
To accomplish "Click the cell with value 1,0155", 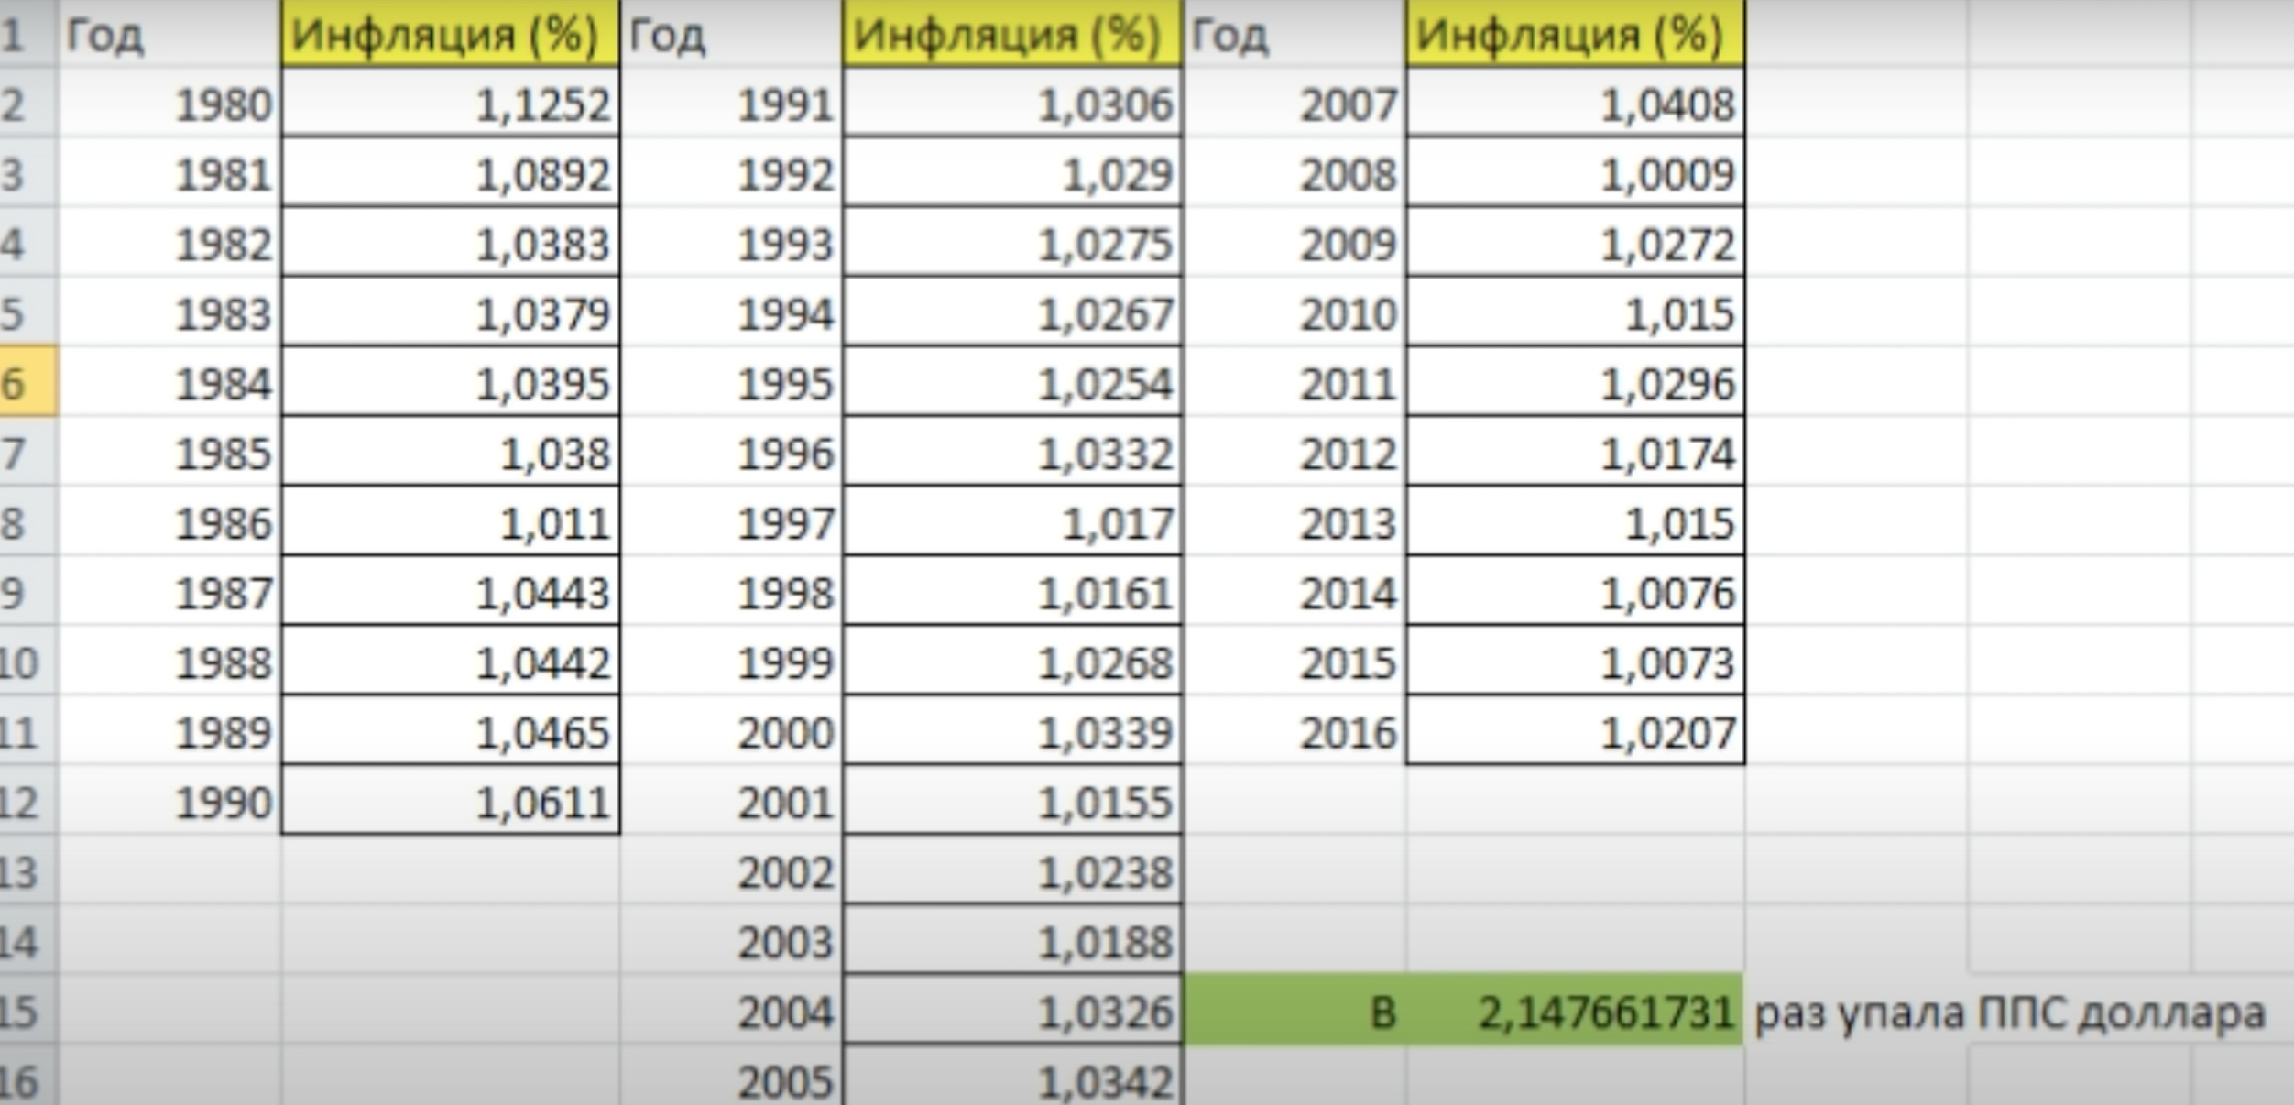I will tap(1012, 800).
